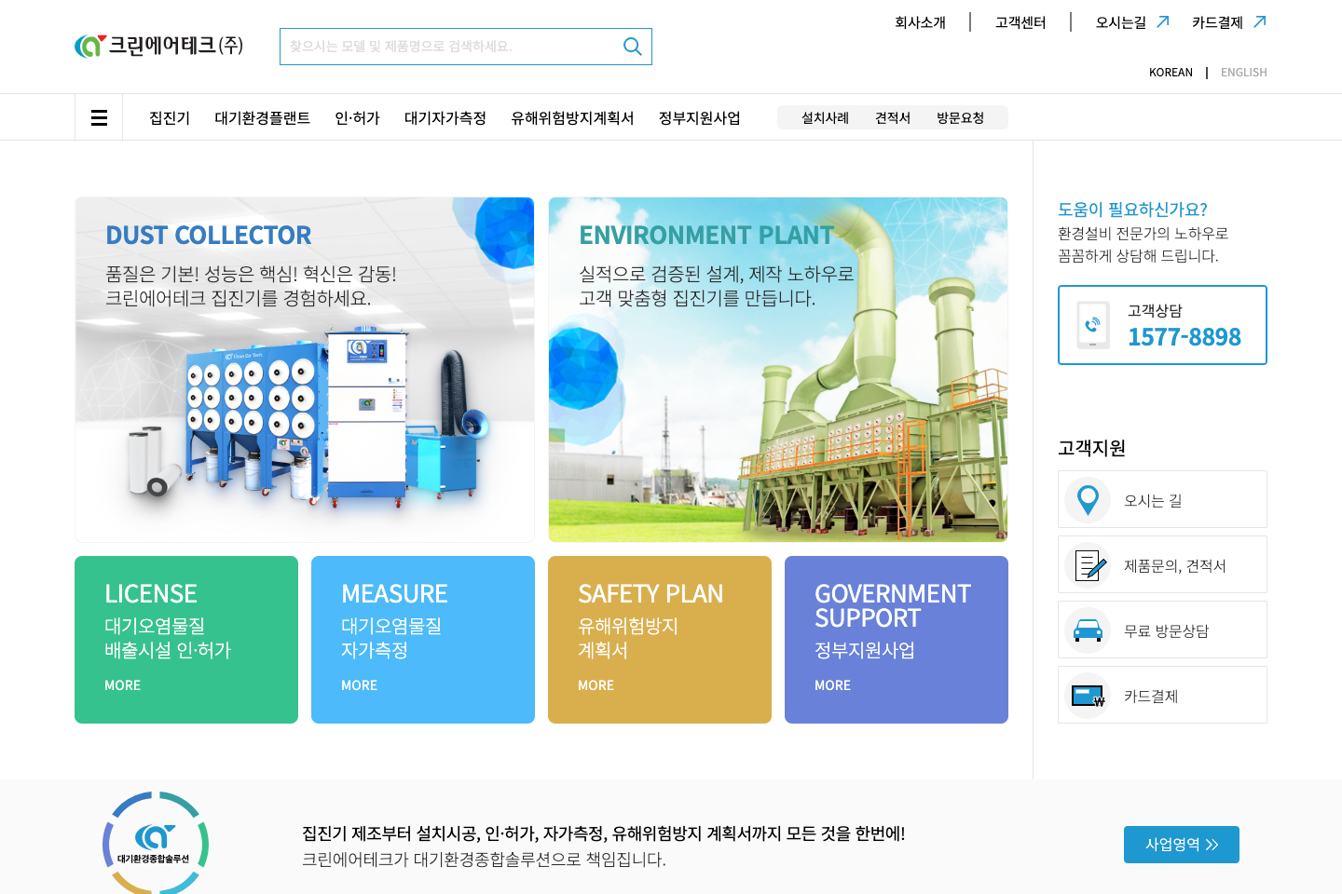This screenshot has height=894, width=1342.
Task: Open the DUST COLLECTOR banner
Action: [305, 370]
